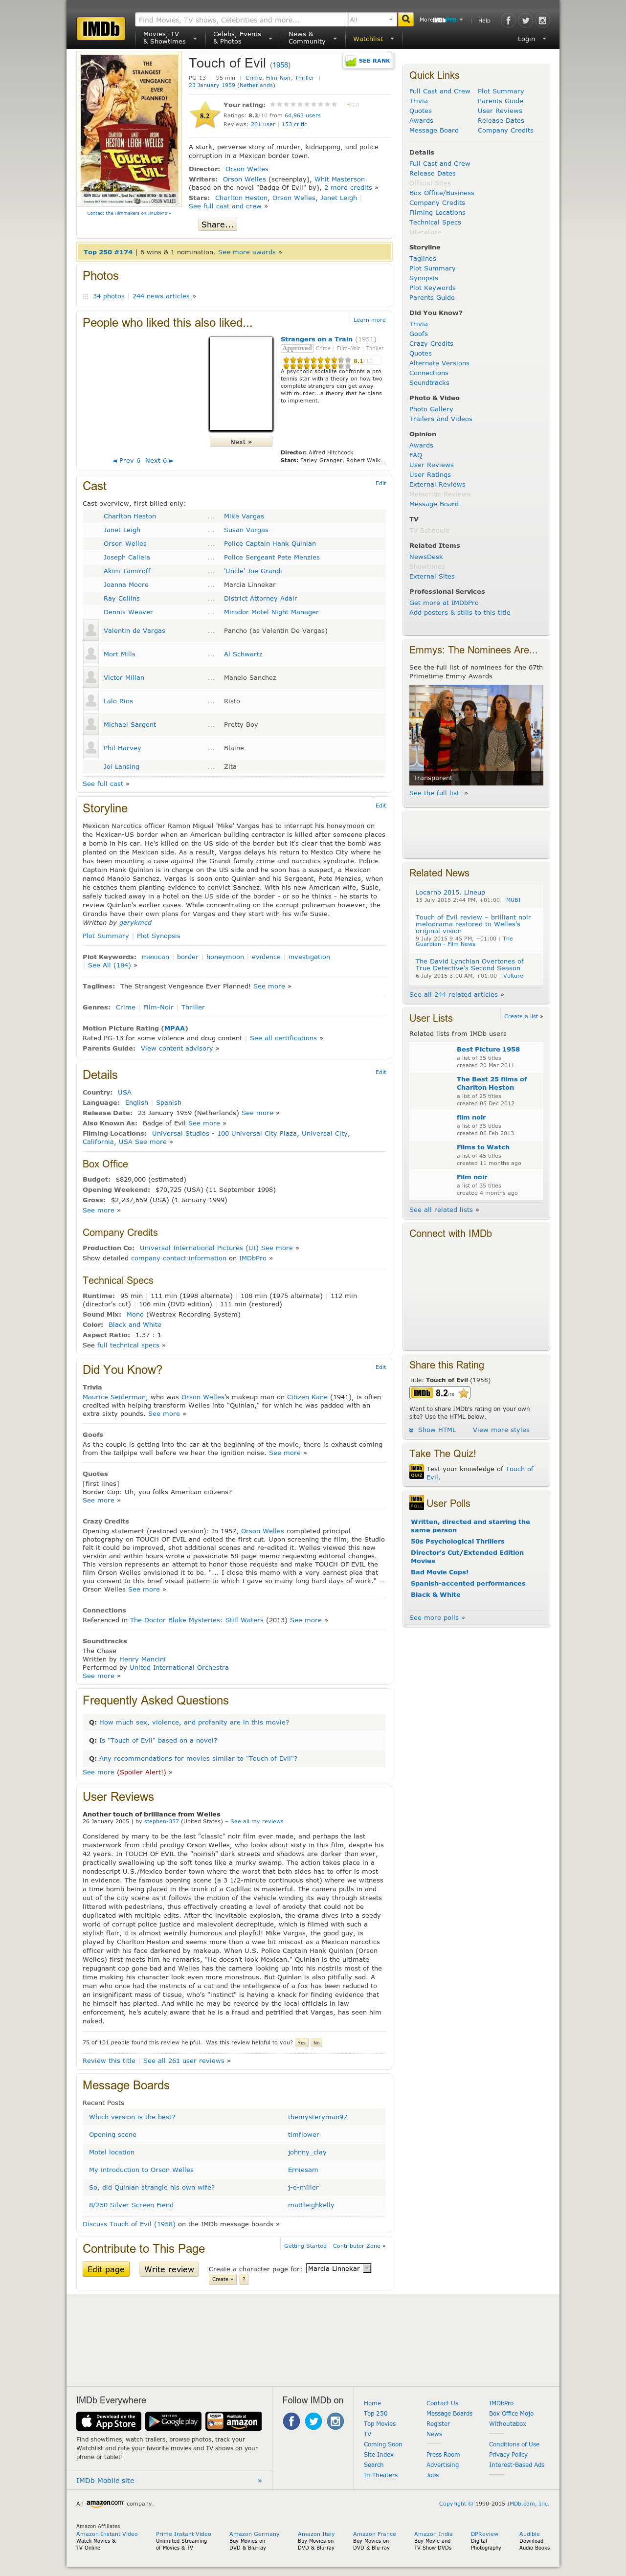Open the Best Picture 1958 user list
This screenshot has width=626, height=2576.
(488, 1049)
